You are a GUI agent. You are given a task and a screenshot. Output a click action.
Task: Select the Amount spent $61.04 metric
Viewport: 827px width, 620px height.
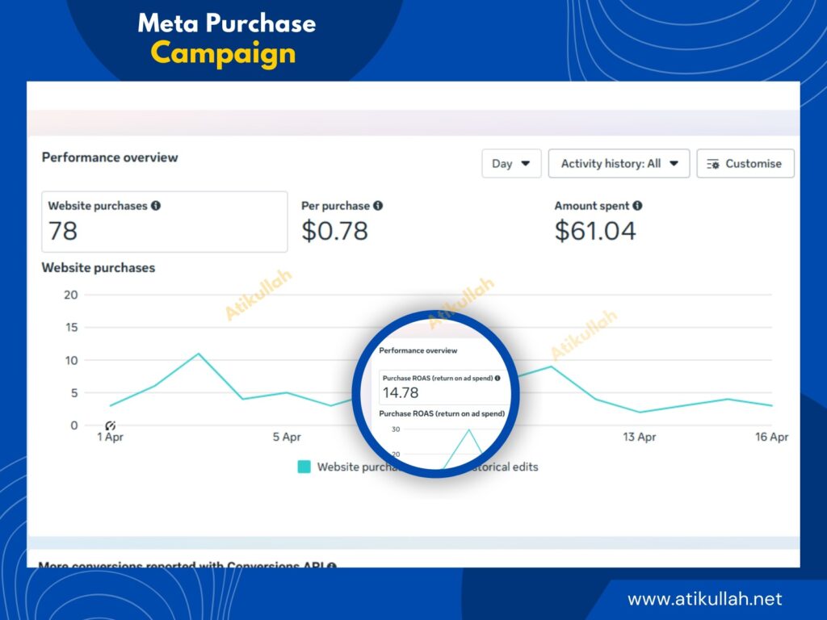[598, 221]
